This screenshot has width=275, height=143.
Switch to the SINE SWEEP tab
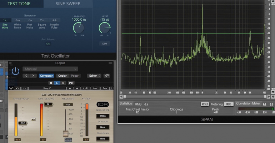tap(68, 4)
